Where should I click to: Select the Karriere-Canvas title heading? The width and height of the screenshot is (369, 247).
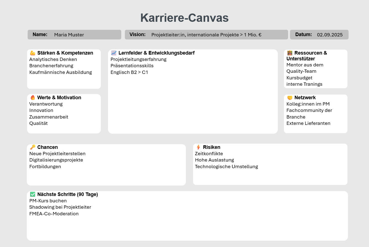point(184,18)
